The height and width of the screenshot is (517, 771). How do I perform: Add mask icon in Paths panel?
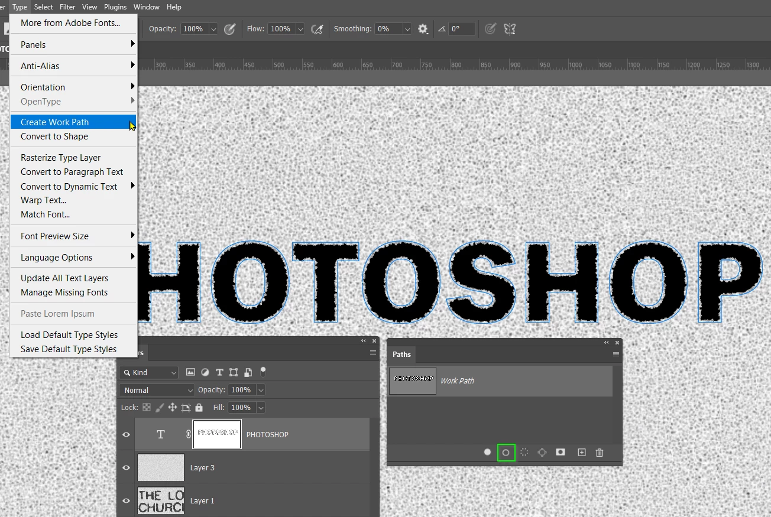(561, 452)
